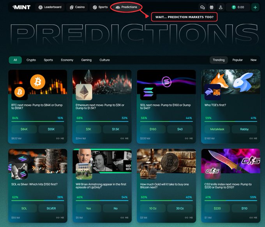Vote No on Brian Armstrong market
Viewport: 265px width, 227px height.
click(116, 208)
